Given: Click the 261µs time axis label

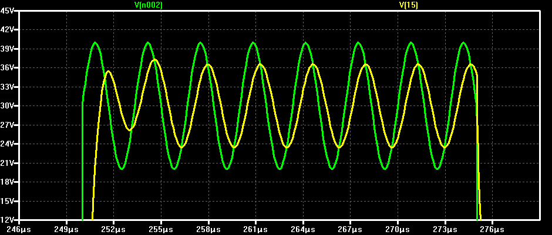Looking at the screenshot, I should click(255, 229).
